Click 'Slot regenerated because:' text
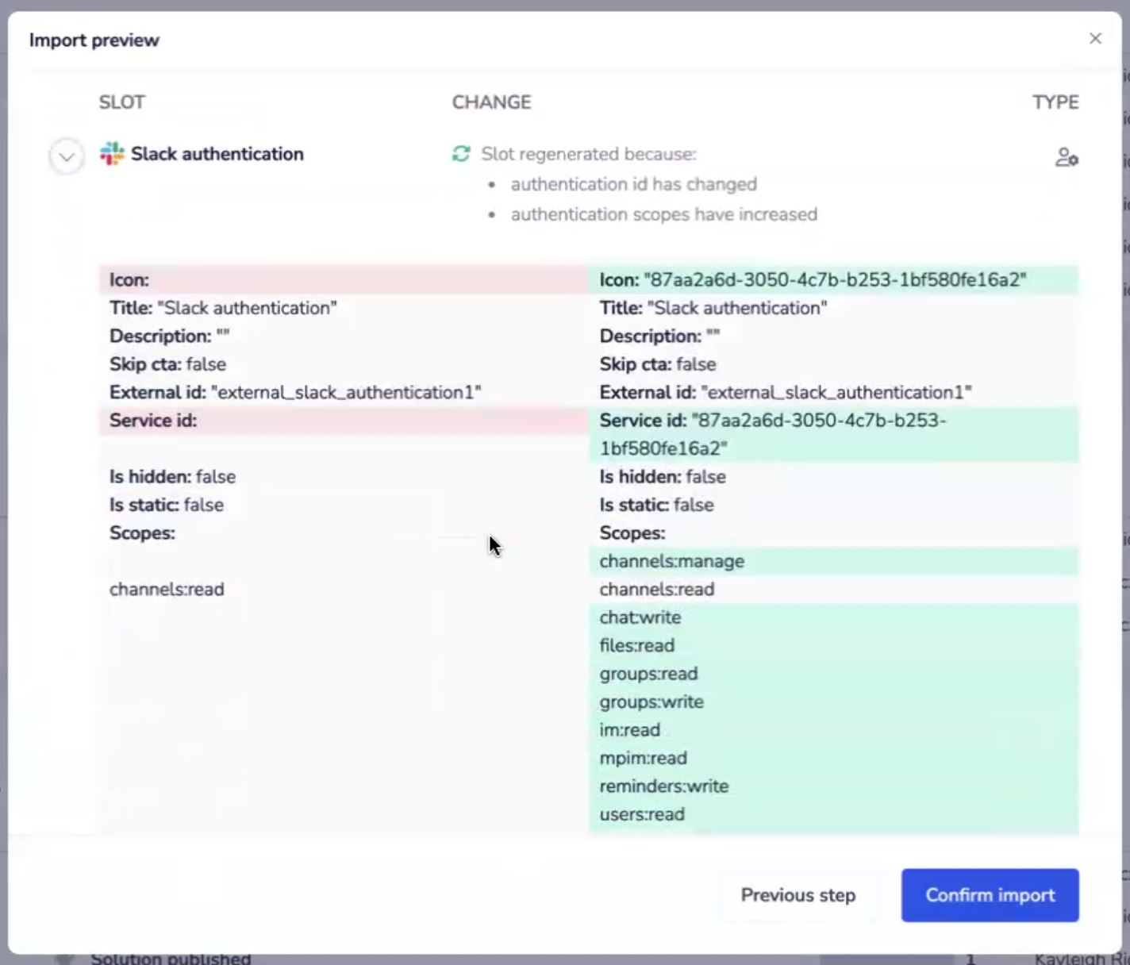This screenshot has width=1130, height=965. [589, 154]
